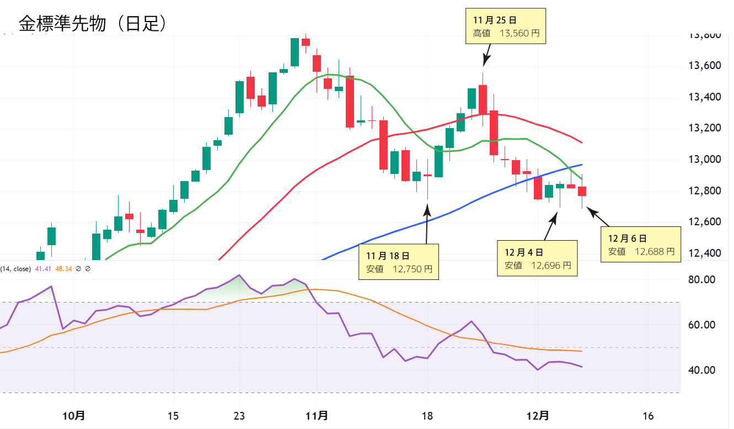
Task: Open the RSI (14, close) legend label
Action: click(15, 269)
